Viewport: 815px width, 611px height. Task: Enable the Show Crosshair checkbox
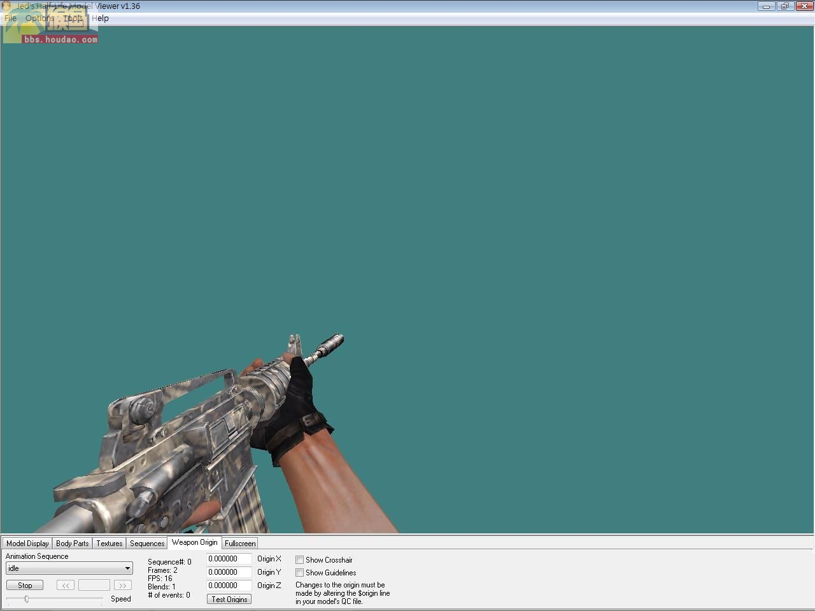pyautogui.click(x=299, y=560)
